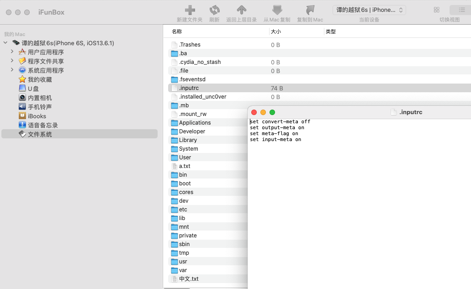
Task: Click the New Folder (新建文件夹) toolbar icon
Action: 190,10
